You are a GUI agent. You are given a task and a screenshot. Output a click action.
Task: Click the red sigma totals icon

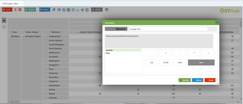click(x=16, y=10)
